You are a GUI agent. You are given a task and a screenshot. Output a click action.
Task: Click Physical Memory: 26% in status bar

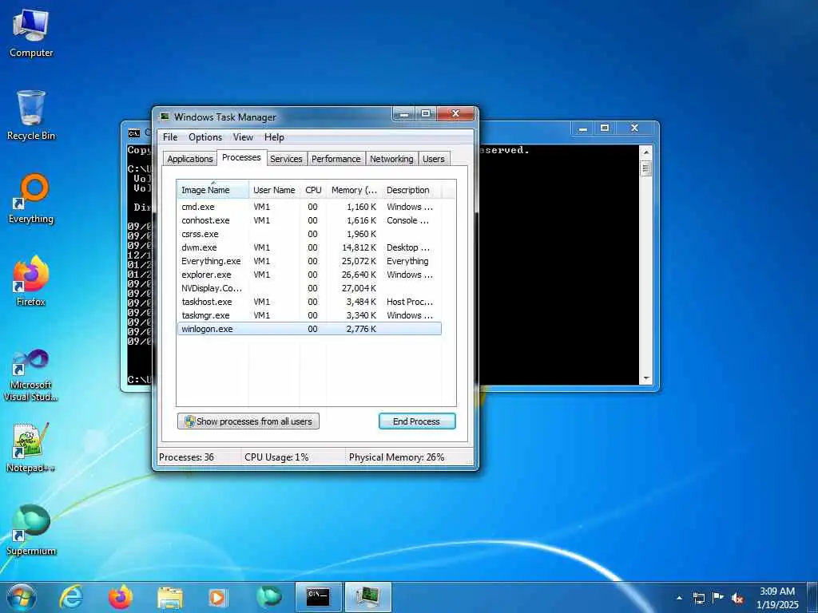coord(396,457)
